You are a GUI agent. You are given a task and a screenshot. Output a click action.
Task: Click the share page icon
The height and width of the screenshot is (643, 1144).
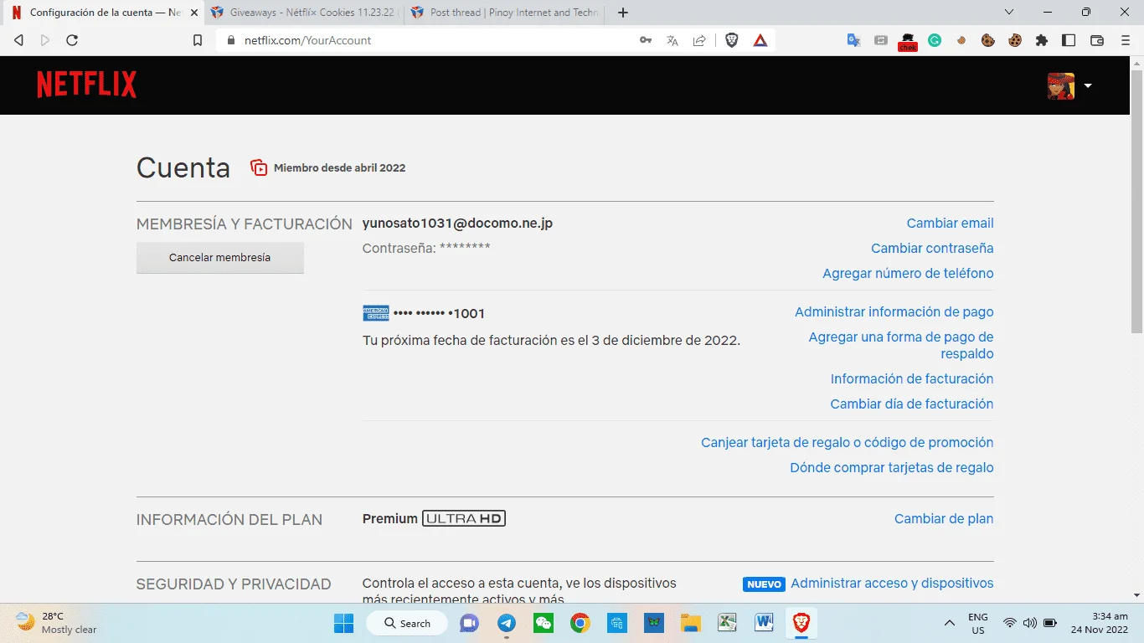coord(699,40)
